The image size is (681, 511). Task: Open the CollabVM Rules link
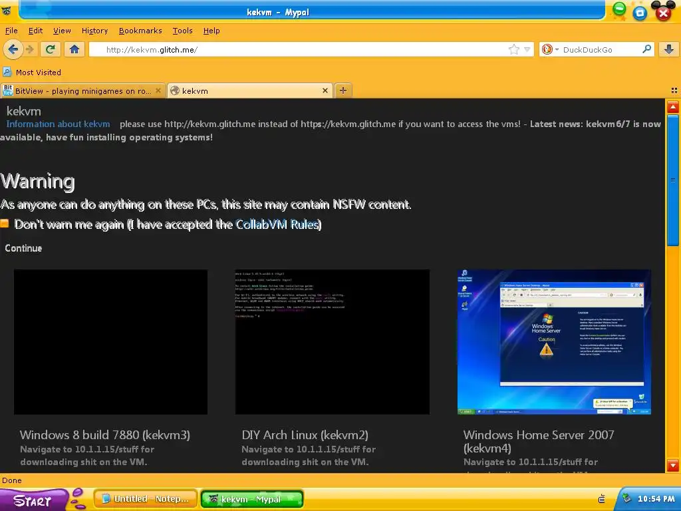click(x=277, y=225)
